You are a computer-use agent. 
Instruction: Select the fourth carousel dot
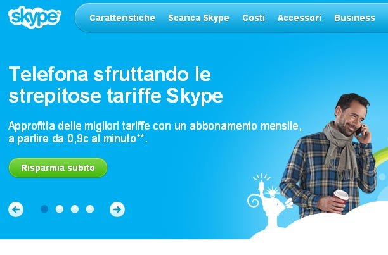pos(90,209)
